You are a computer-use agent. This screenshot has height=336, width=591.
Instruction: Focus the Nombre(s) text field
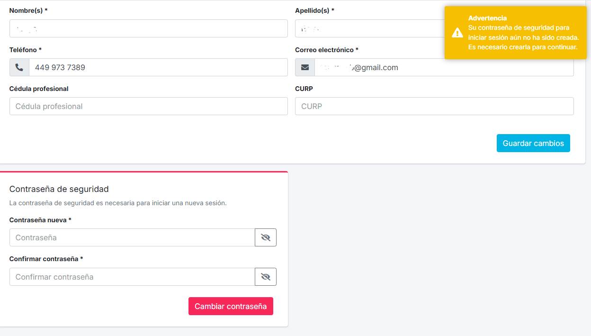148,28
